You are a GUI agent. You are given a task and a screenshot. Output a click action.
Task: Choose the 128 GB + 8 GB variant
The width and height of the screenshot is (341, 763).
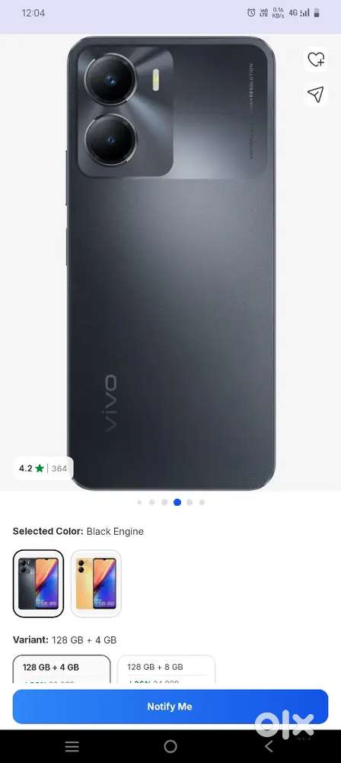tap(166, 669)
